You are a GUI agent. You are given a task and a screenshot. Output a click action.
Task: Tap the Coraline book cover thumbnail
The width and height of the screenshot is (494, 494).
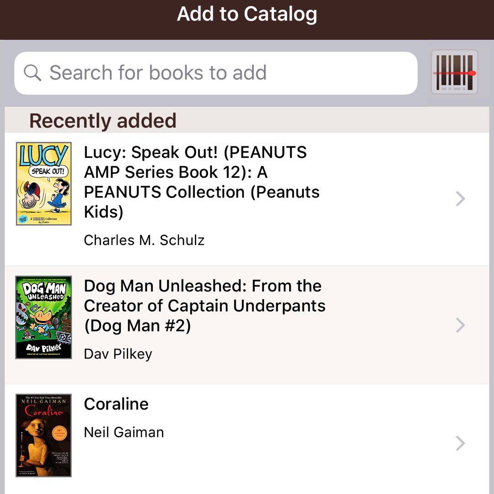click(x=43, y=435)
